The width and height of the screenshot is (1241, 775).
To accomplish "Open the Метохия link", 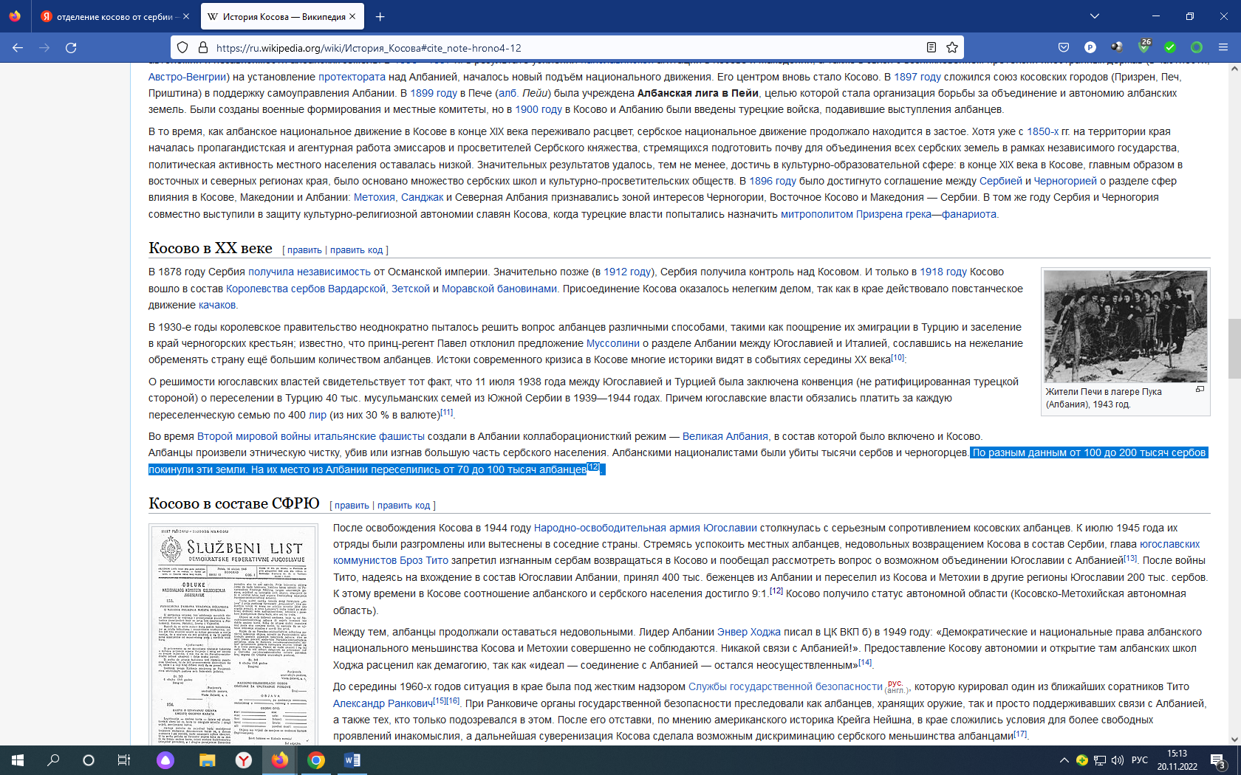I will pyautogui.click(x=375, y=197).
